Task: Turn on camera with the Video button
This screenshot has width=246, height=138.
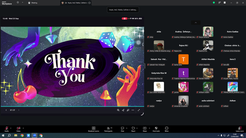Action: (x=18, y=129)
